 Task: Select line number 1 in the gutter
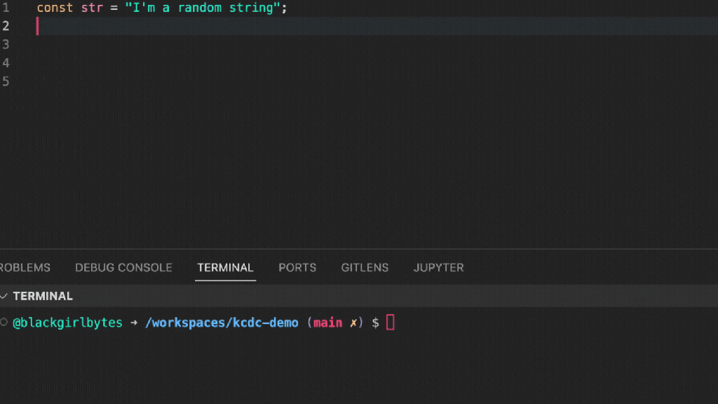(x=7, y=8)
